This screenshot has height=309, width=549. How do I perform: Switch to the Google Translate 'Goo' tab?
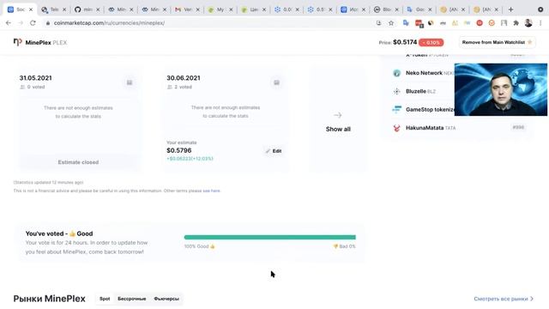click(x=419, y=9)
